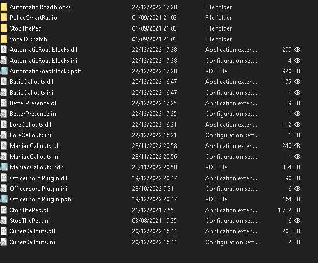Select the BetterPresence.ini file
This screenshot has width=318, height=263.
(33, 114)
